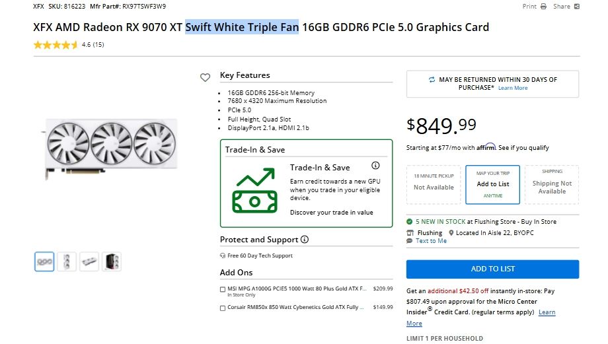Select the 18 Minute Pickup option

pos(434,184)
